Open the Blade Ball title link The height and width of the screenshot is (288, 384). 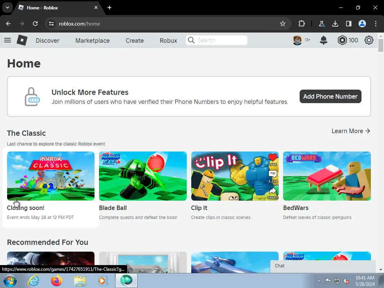coord(113,208)
